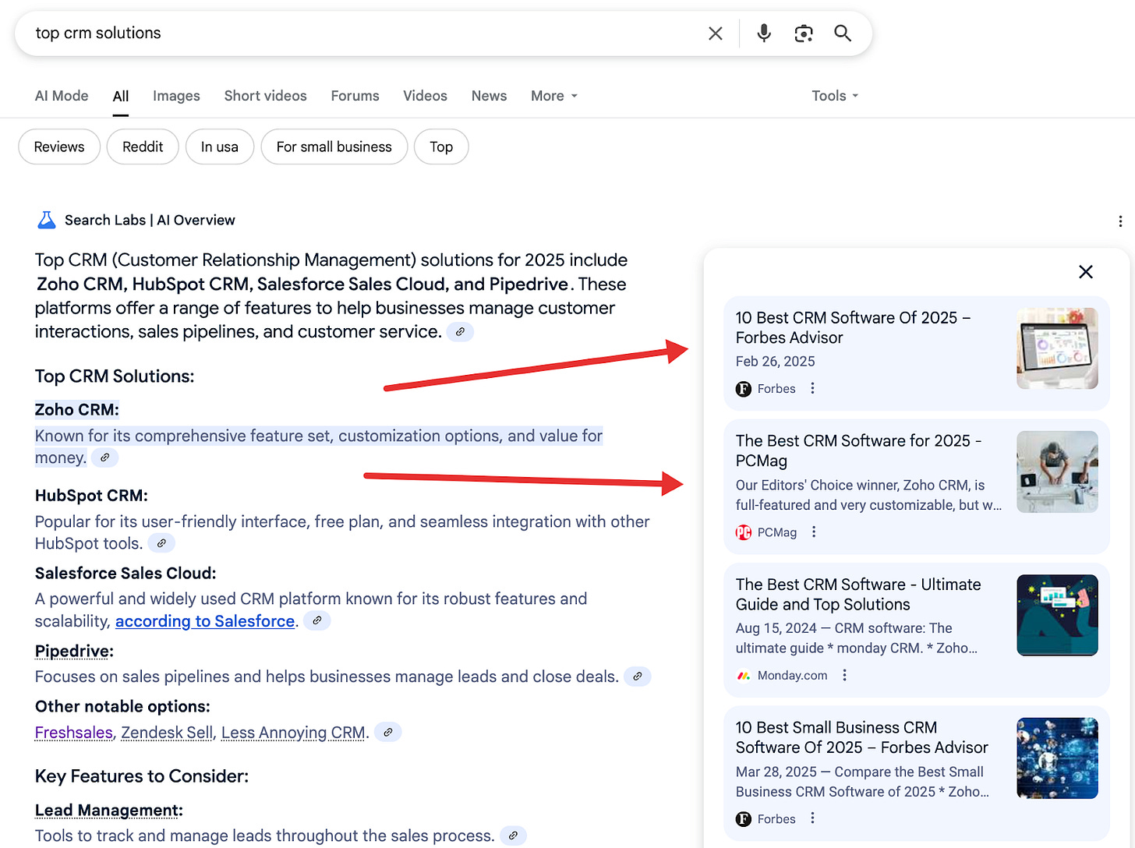Follow the 'according to Salesforce' link

205,621
